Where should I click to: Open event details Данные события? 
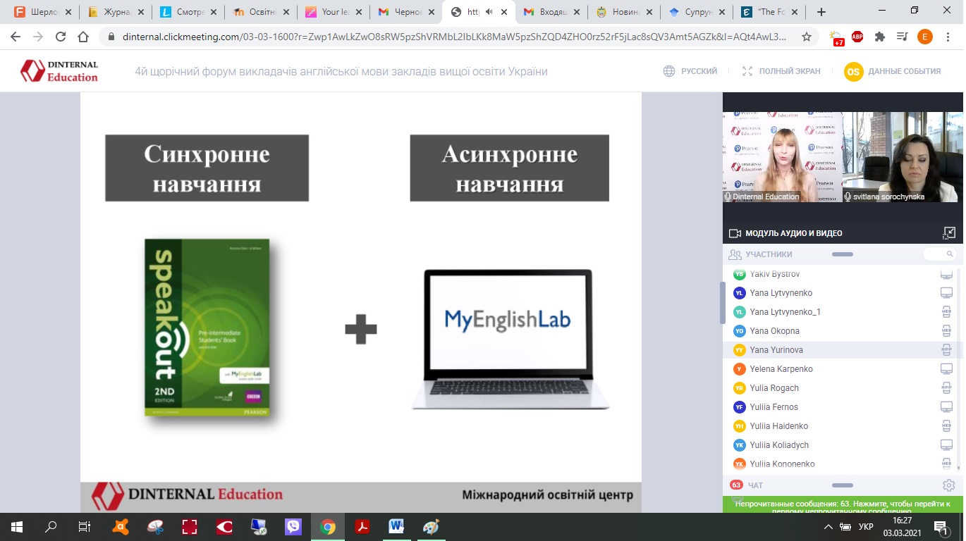pos(893,71)
